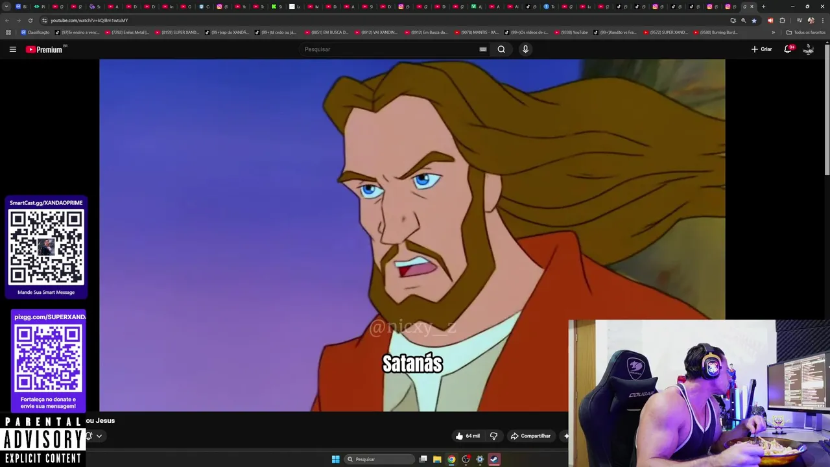View site information icon in address bar

44,20
